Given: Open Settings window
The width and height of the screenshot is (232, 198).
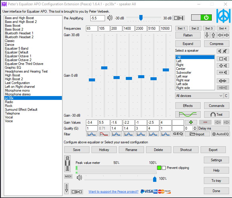Looking at the screenshot, I should (216, 160).
